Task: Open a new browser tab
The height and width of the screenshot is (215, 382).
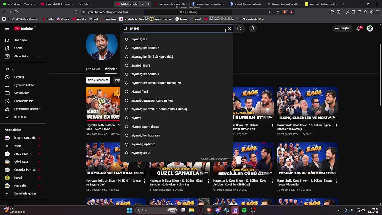Action: [344, 4]
